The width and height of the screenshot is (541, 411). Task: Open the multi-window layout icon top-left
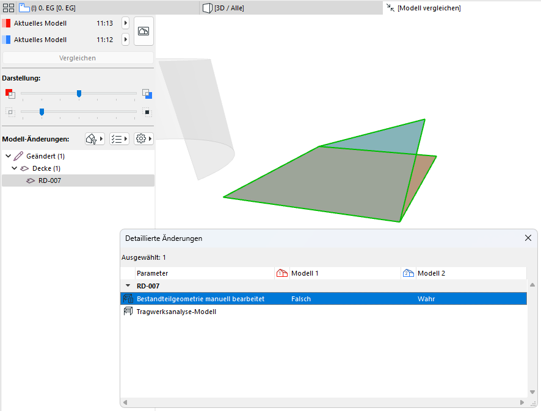pyautogui.click(x=7, y=7)
